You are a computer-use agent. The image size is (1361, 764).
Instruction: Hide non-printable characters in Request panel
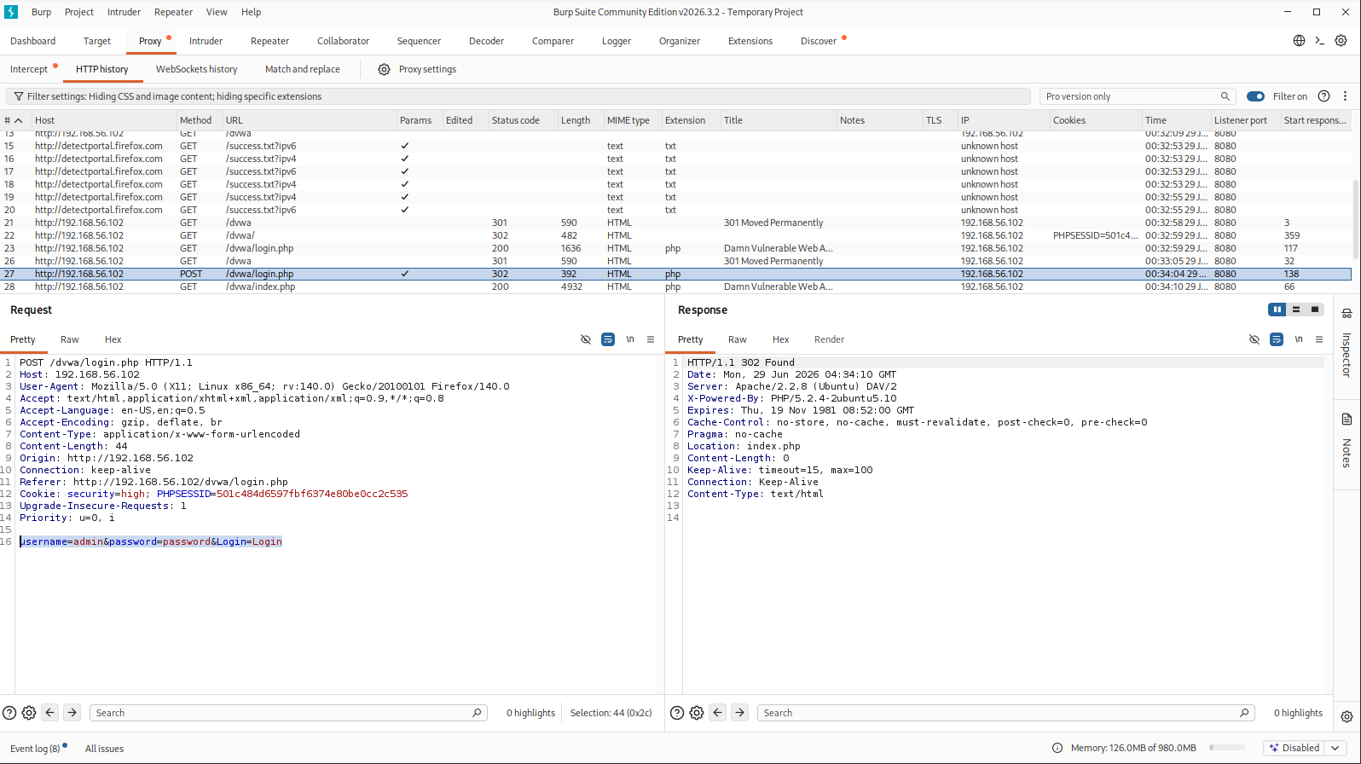[586, 339]
